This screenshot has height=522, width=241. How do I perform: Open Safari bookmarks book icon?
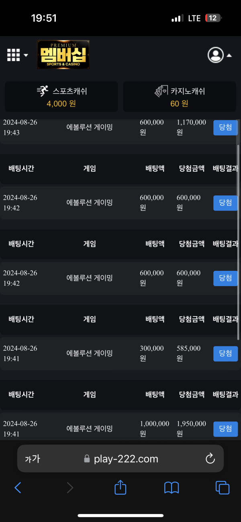(x=172, y=487)
